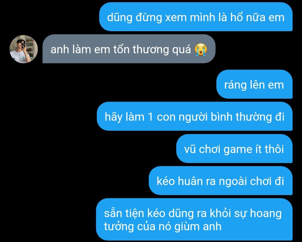Tap the 'vũ chơi game ít thôi' message
Screen dimensions: 302x242
tap(234, 149)
